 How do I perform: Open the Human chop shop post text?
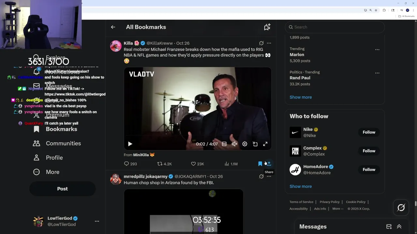click(x=169, y=183)
